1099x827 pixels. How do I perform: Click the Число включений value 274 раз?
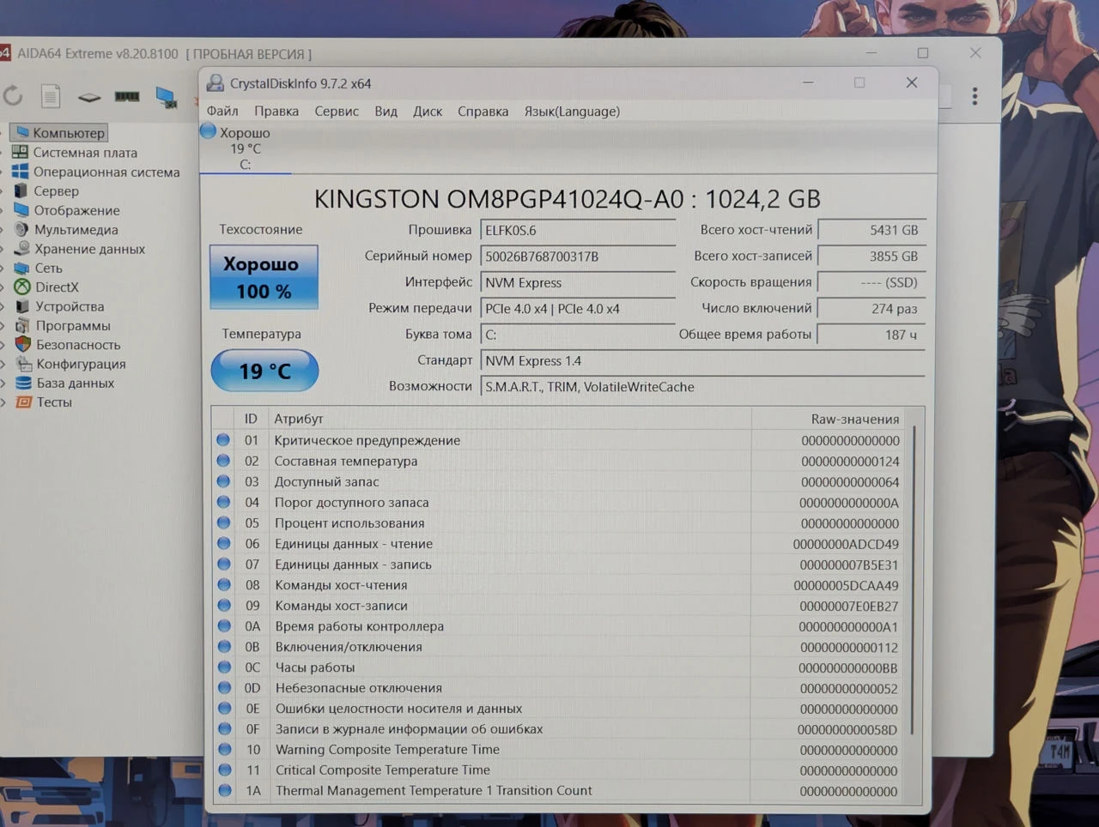[871, 309]
